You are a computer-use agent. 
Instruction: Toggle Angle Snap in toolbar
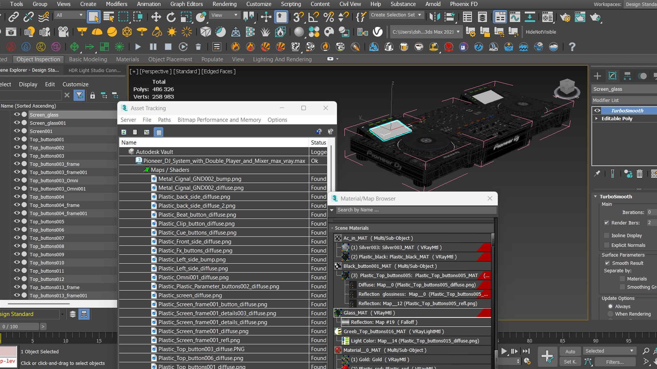tap(313, 17)
